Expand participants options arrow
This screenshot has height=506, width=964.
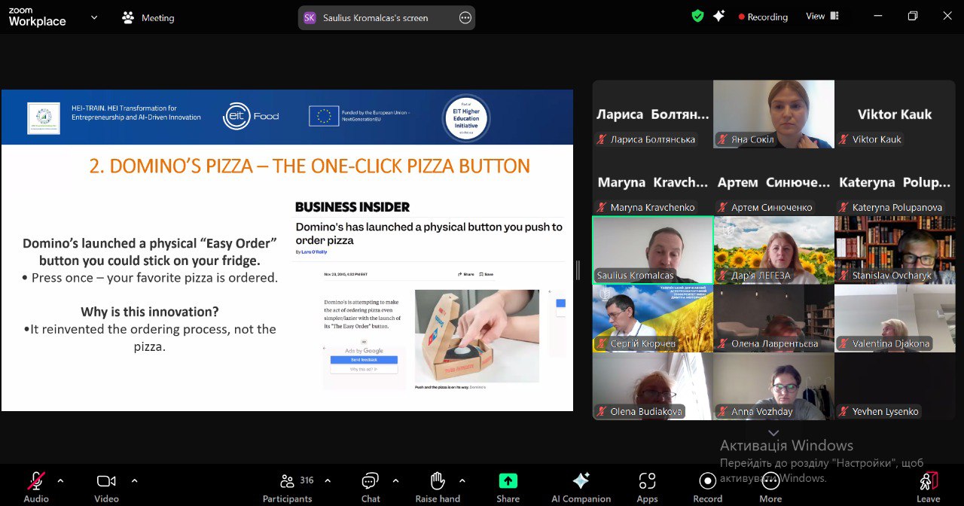(328, 480)
